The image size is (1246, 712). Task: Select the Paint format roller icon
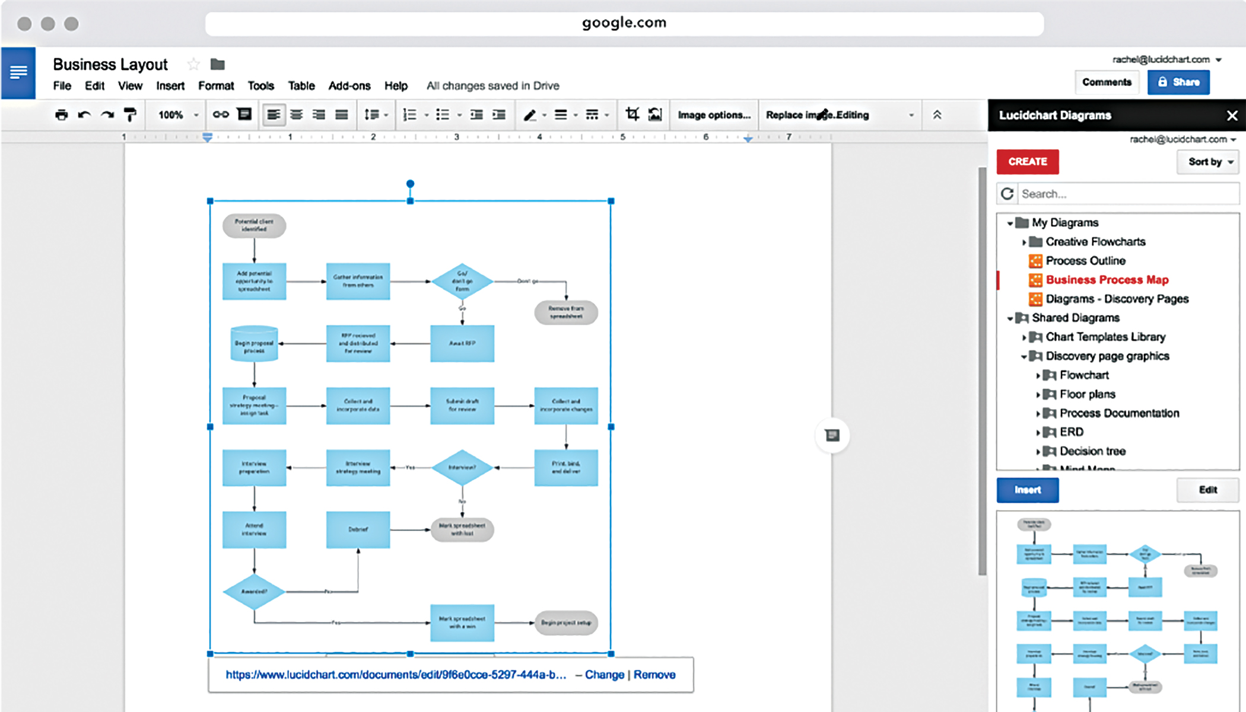[x=130, y=115]
